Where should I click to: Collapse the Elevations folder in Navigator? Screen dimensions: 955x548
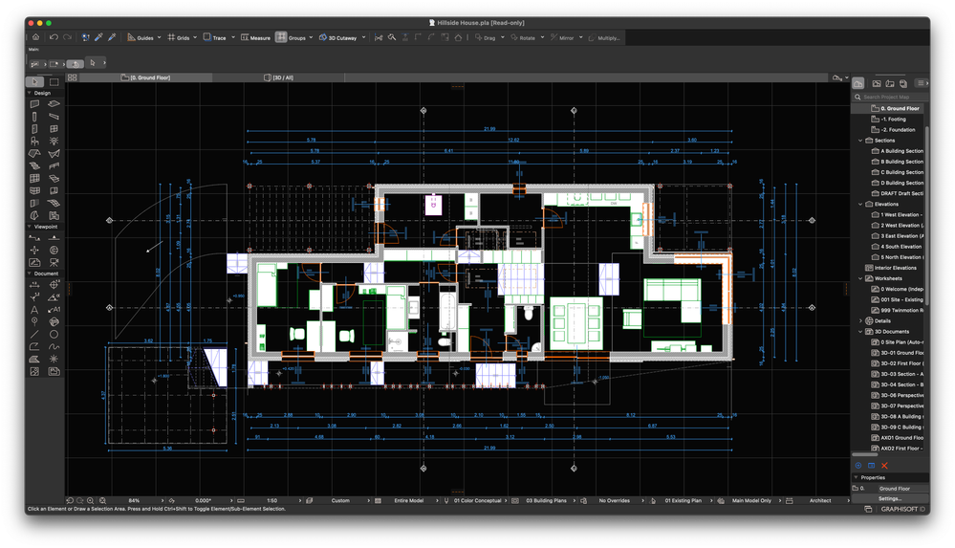point(860,204)
